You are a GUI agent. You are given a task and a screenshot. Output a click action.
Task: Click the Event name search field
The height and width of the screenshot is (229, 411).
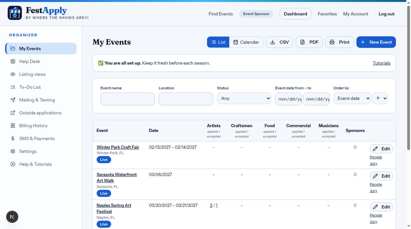127,99
